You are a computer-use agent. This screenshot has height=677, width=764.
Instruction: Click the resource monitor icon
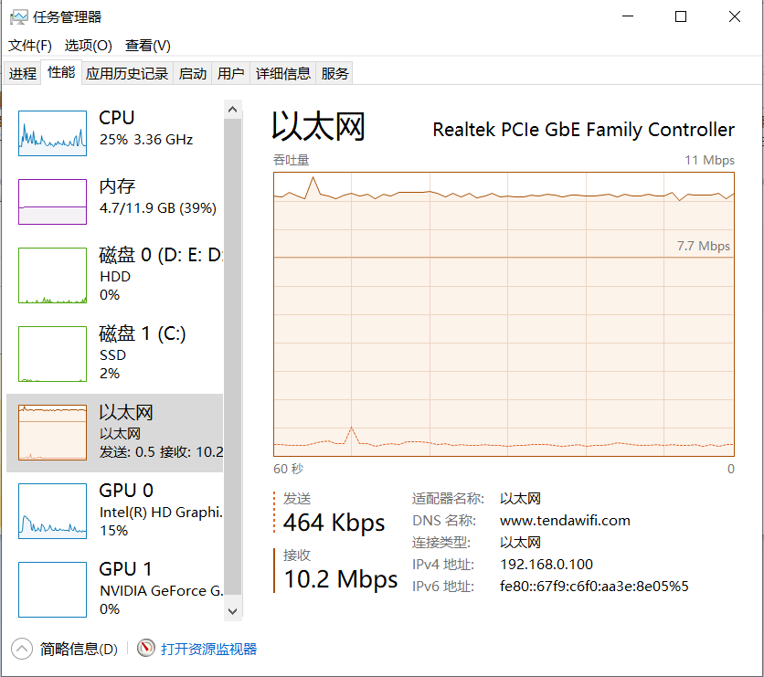146,649
